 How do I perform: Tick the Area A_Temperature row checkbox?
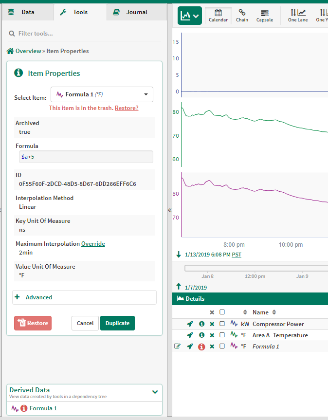(222, 335)
